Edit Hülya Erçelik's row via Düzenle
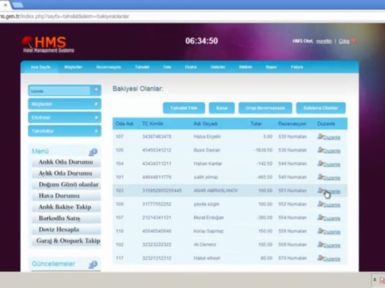Viewport: 385px width, 288px height. pos(329,137)
